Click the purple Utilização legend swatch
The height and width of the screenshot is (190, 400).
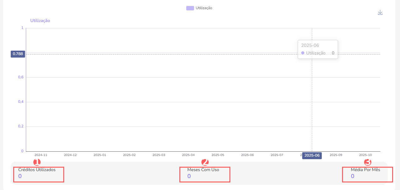[x=190, y=8]
